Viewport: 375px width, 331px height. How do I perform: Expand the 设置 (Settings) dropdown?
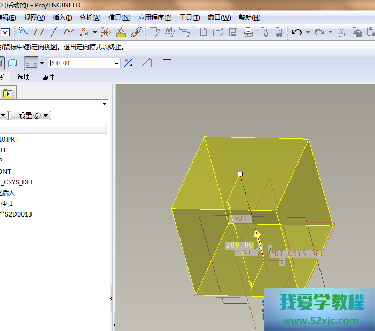30,116
